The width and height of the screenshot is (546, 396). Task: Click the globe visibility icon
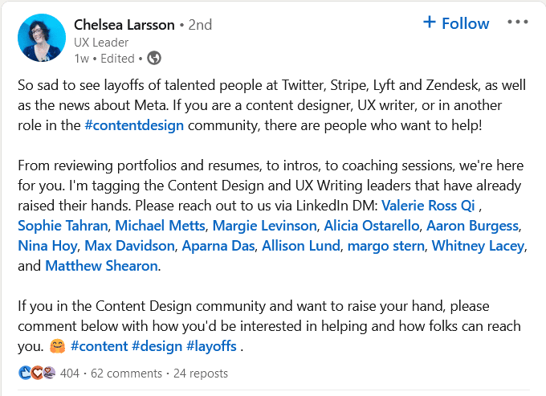tap(154, 58)
